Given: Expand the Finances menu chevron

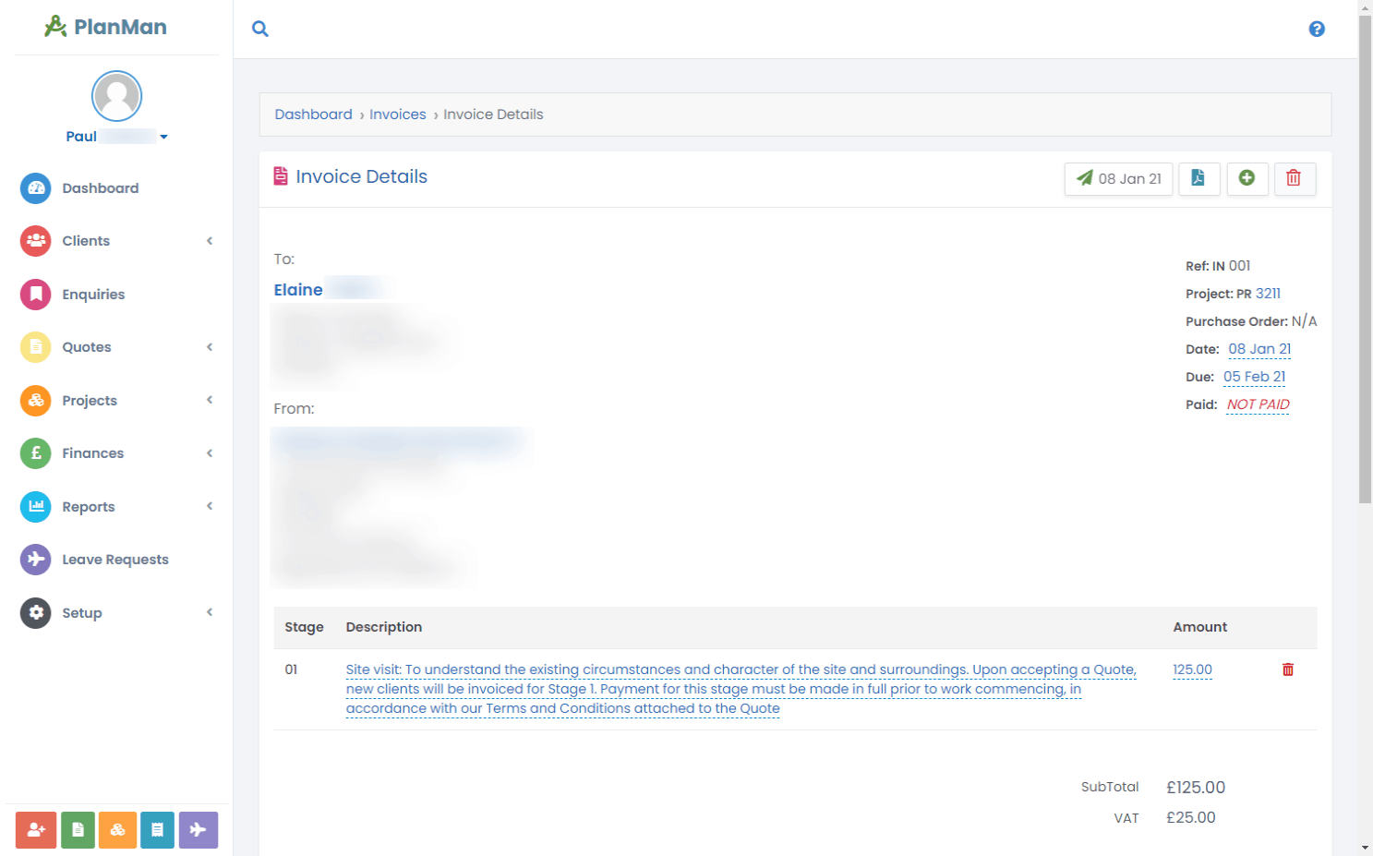Looking at the screenshot, I should [x=210, y=453].
